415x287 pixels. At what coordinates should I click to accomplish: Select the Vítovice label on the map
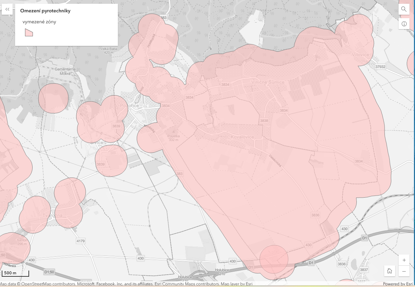pyautogui.click(x=361, y=55)
